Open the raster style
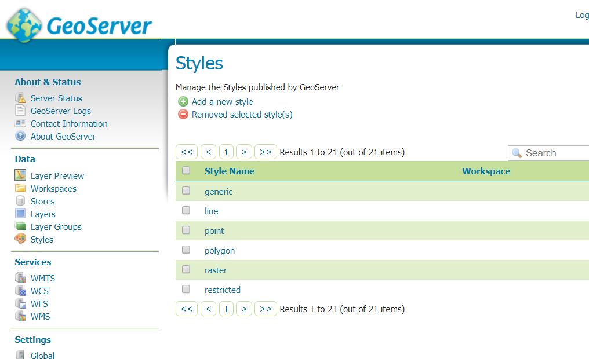Image resolution: width=589 pixels, height=359 pixels. click(x=216, y=270)
